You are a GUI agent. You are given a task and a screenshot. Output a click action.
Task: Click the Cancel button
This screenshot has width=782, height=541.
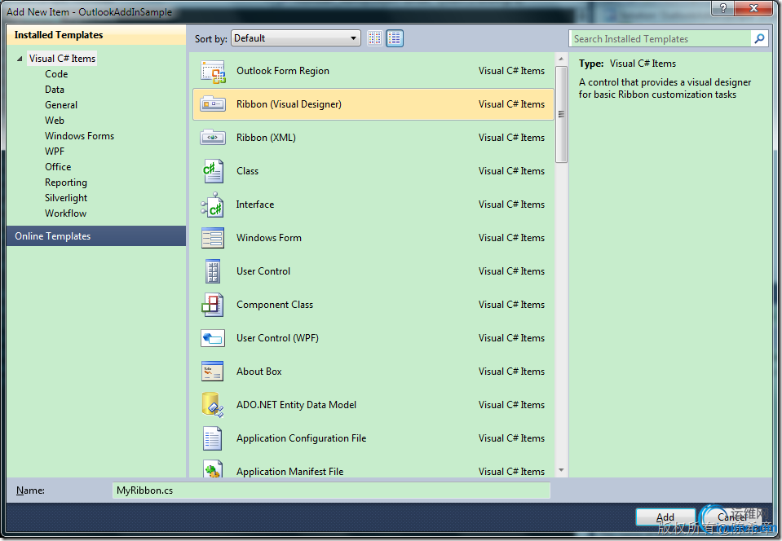(732, 517)
